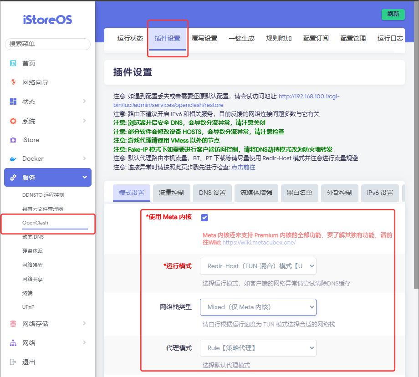
Task: Open the 代理模式 dropdown
Action: 258,348
